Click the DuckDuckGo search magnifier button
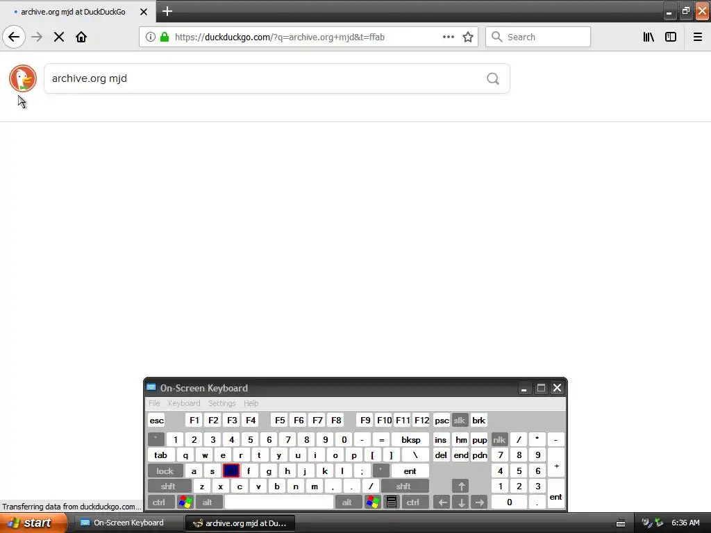 click(493, 78)
